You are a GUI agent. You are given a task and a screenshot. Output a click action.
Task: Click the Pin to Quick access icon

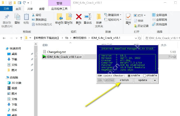click(7, 17)
